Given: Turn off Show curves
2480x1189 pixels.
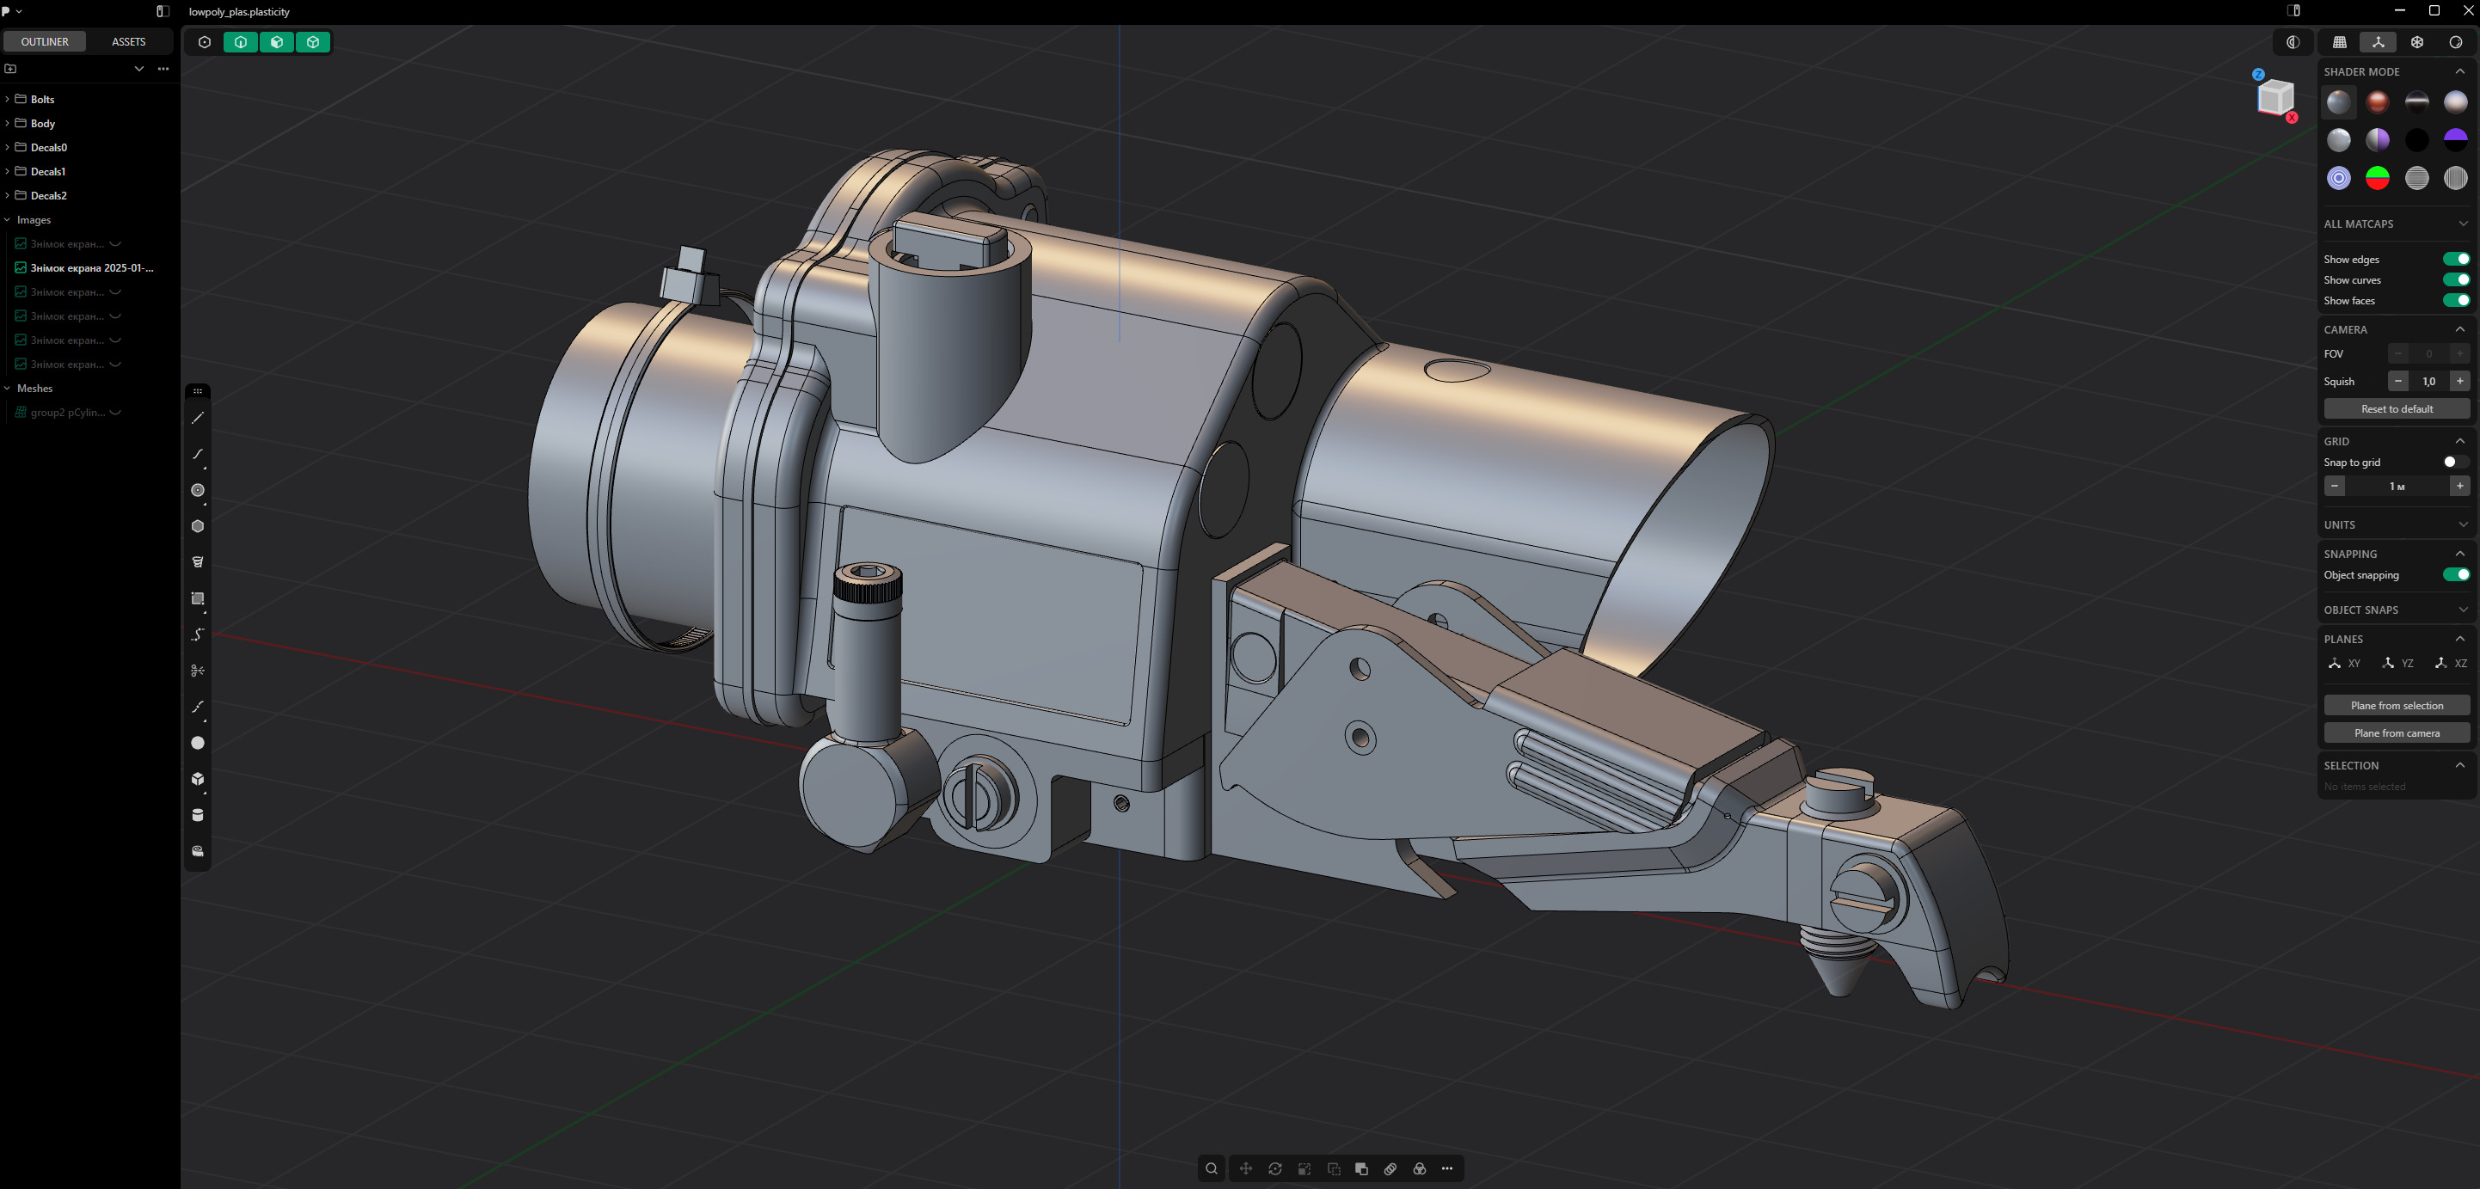Looking at the screenshot, I should pos(2456,280).
